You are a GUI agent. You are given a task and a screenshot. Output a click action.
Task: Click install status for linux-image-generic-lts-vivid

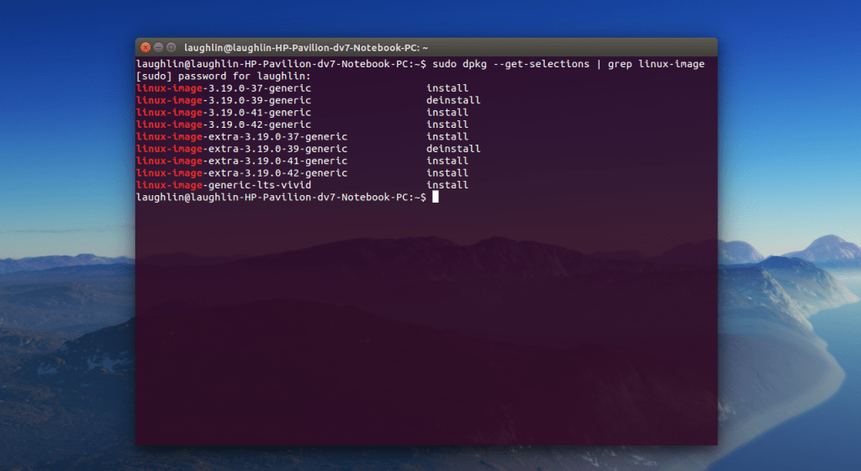(x=447, y=185)
